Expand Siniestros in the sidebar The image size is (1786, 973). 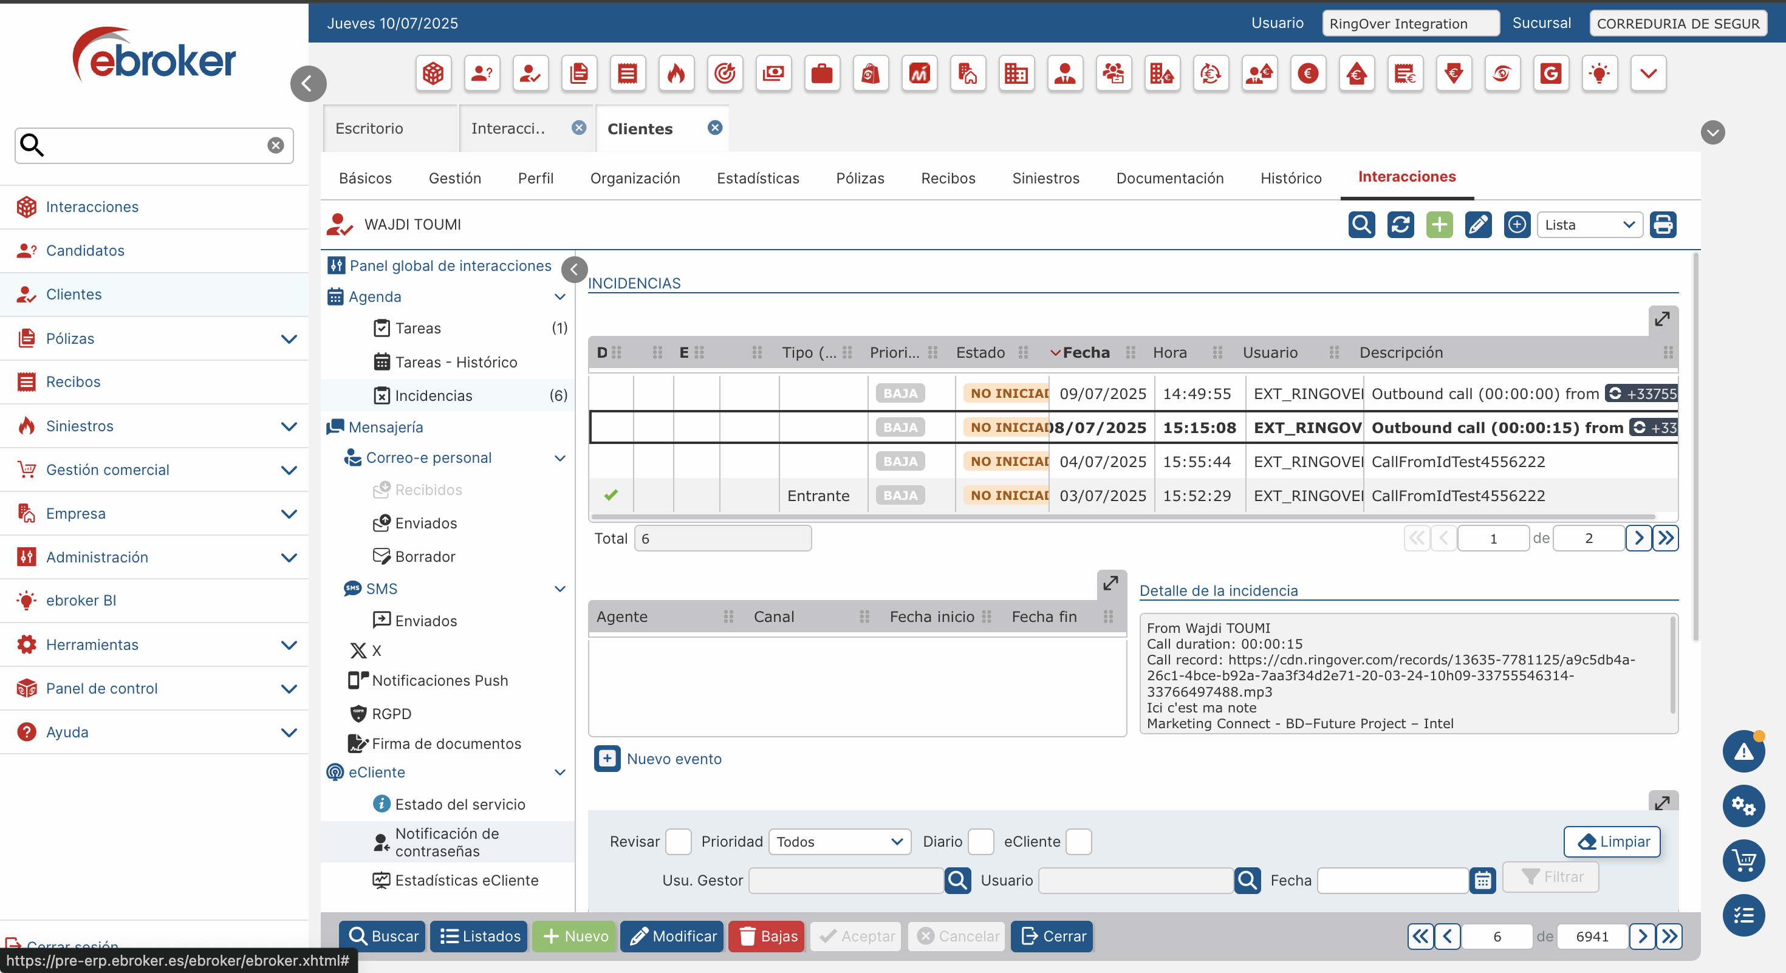click(289, 426)
